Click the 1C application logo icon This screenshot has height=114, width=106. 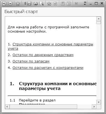tap(4, 4)
